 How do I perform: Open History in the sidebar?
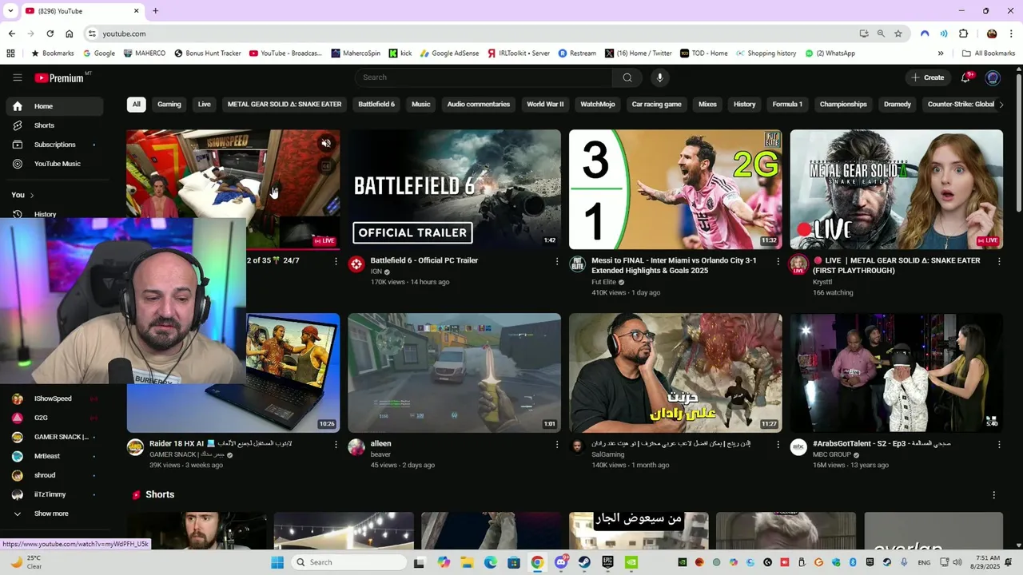click(x=54, y=214)
